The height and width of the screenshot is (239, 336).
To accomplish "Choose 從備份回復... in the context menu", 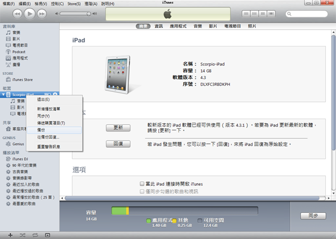I will [x=54, y=137].
